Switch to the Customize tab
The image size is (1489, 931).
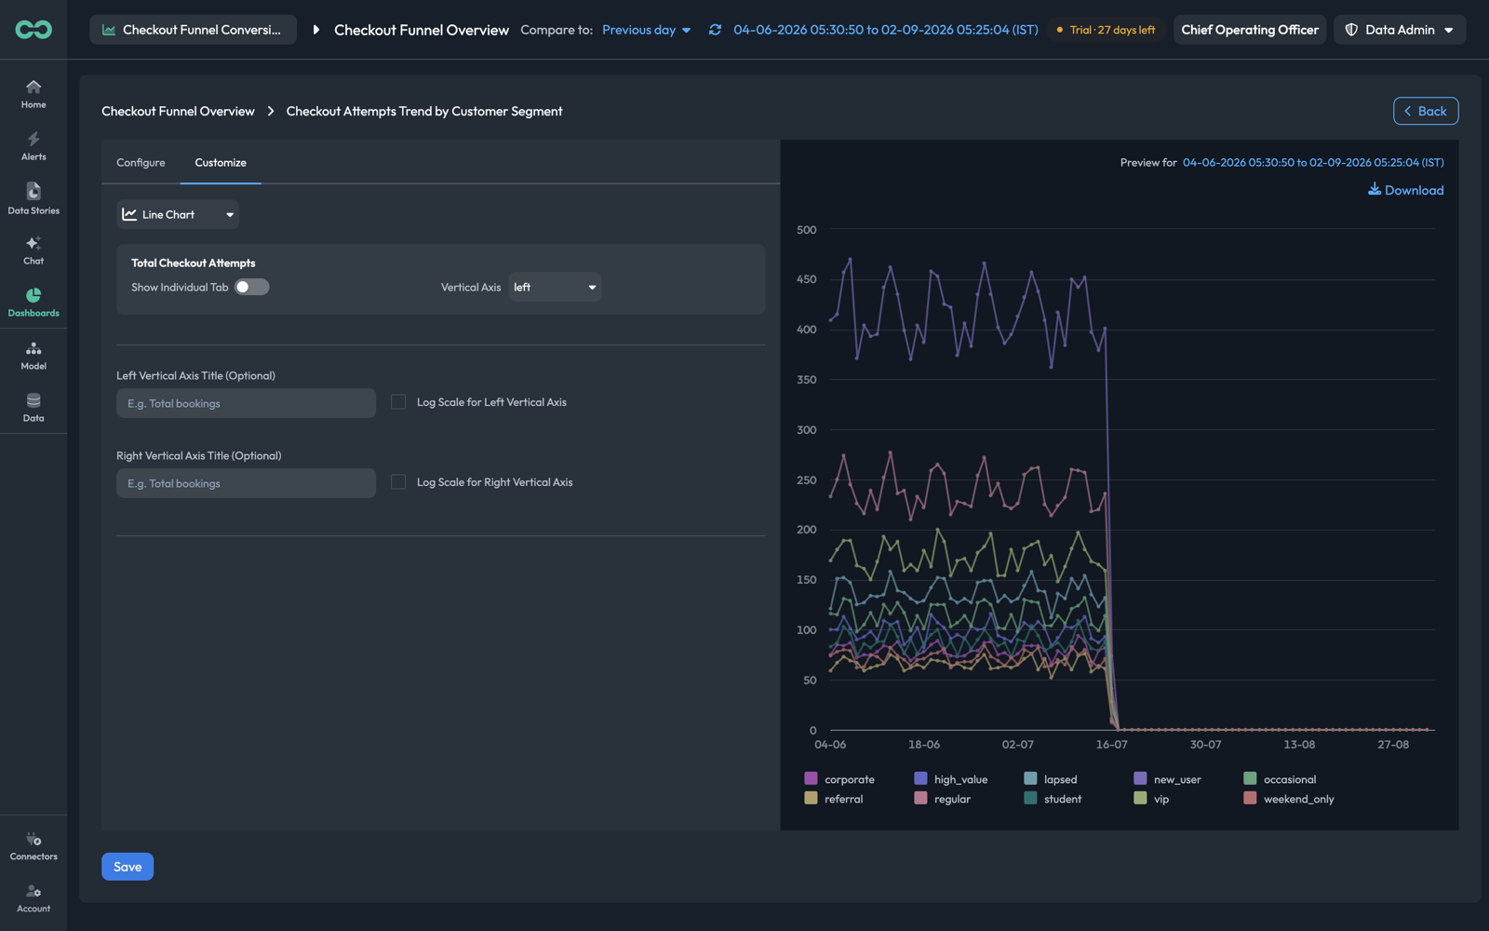(x=221, y=162)
